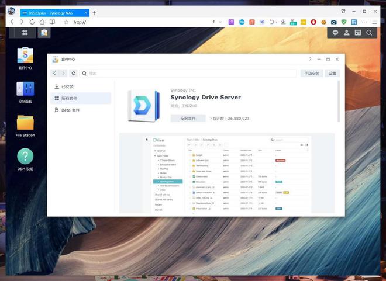This screenshot has width=386, height=281.
Task: Go to browser home page
Action: [x=42, y=22]
